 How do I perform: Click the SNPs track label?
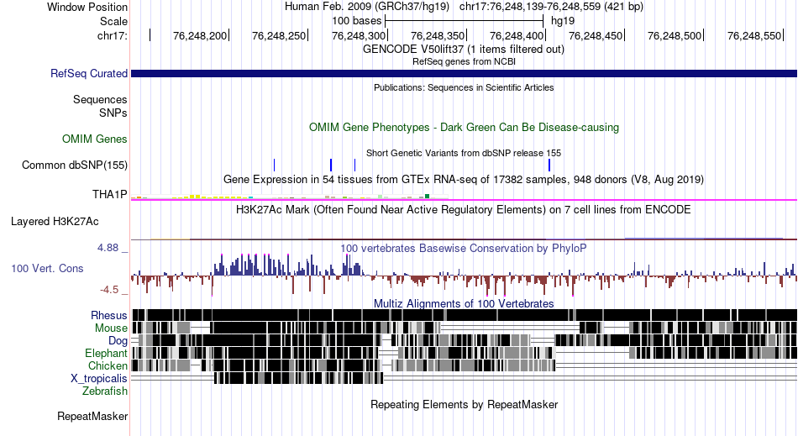(113, 113)
